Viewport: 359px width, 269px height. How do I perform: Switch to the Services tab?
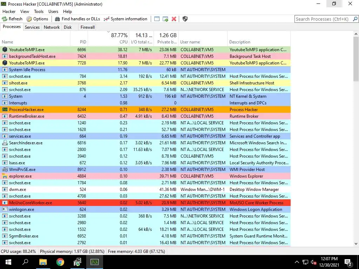[x=32, y=27]
